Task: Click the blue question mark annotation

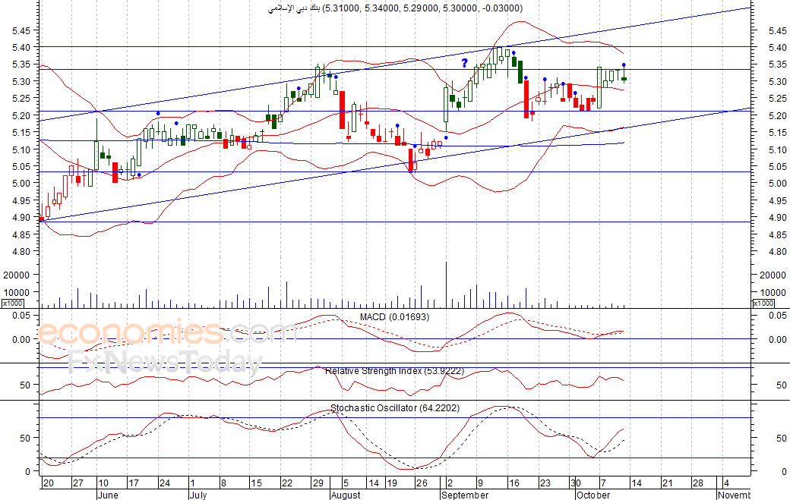Action: [x=465, y=63]
